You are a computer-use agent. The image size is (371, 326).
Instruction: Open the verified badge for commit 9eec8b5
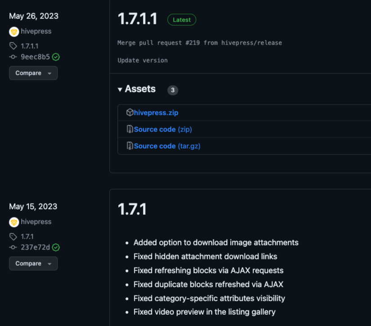pyautogui.click(x=55, y=57)
